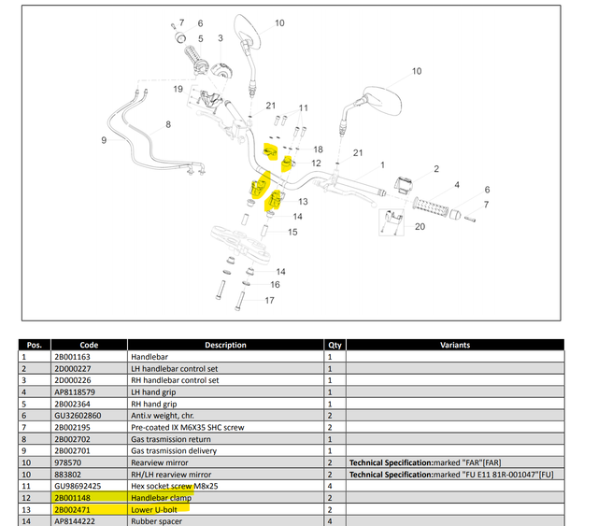Screen dimensions: 598x526
Task: Click diagram callout number 18
Action: [318, 149]
